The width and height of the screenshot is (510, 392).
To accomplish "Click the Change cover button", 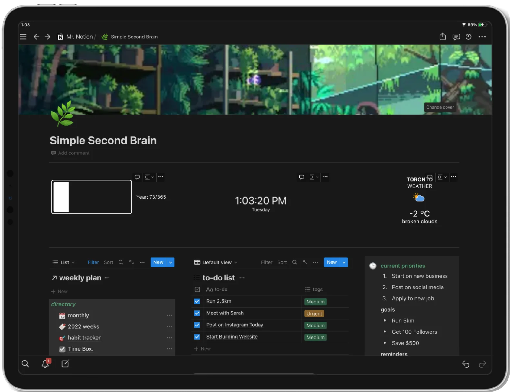I will coord(440,107).
